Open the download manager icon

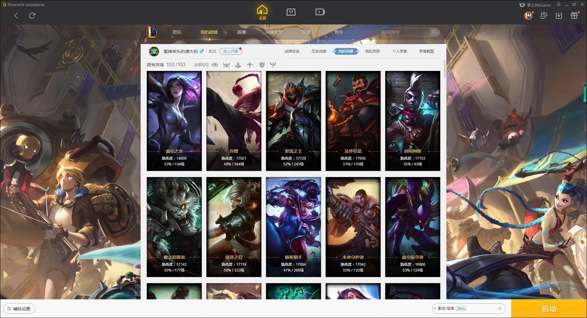tap(559, 15)
